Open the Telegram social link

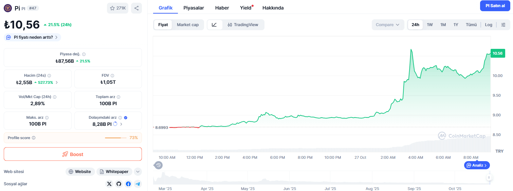pyautogui.click(x=138, y=184)
